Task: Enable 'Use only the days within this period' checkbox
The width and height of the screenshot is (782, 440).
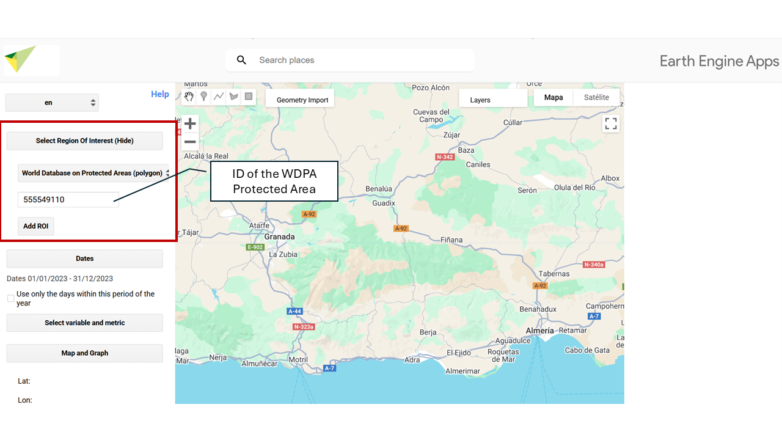Action: [11, 299]
